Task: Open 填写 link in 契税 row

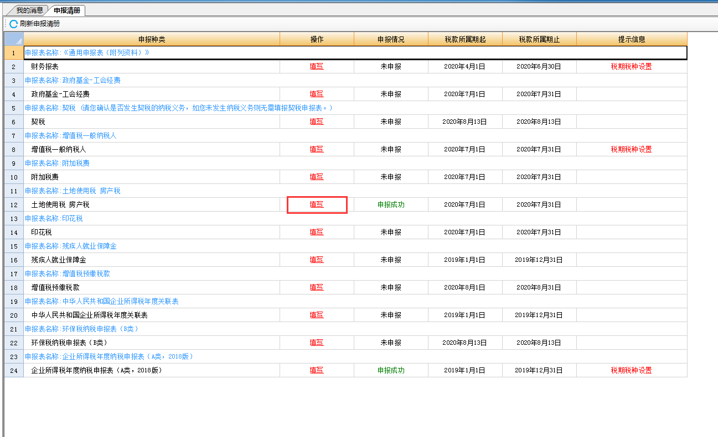Action: 317,122
